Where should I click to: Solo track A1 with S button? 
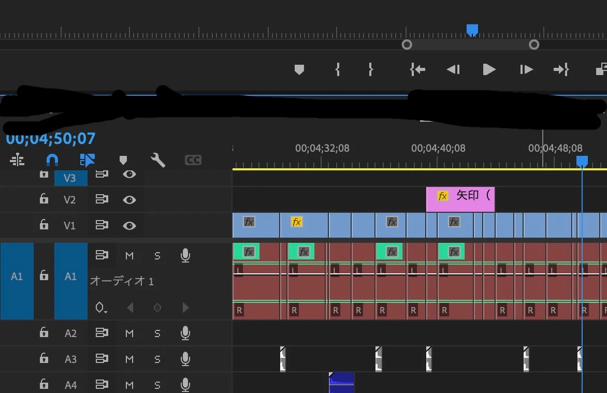(x=157, y=256)
